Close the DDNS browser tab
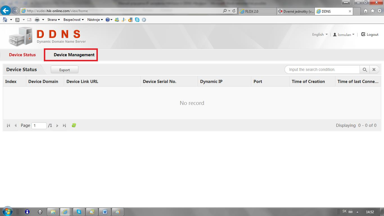Viewport: 384px width, 216px height. pos(350,11)
